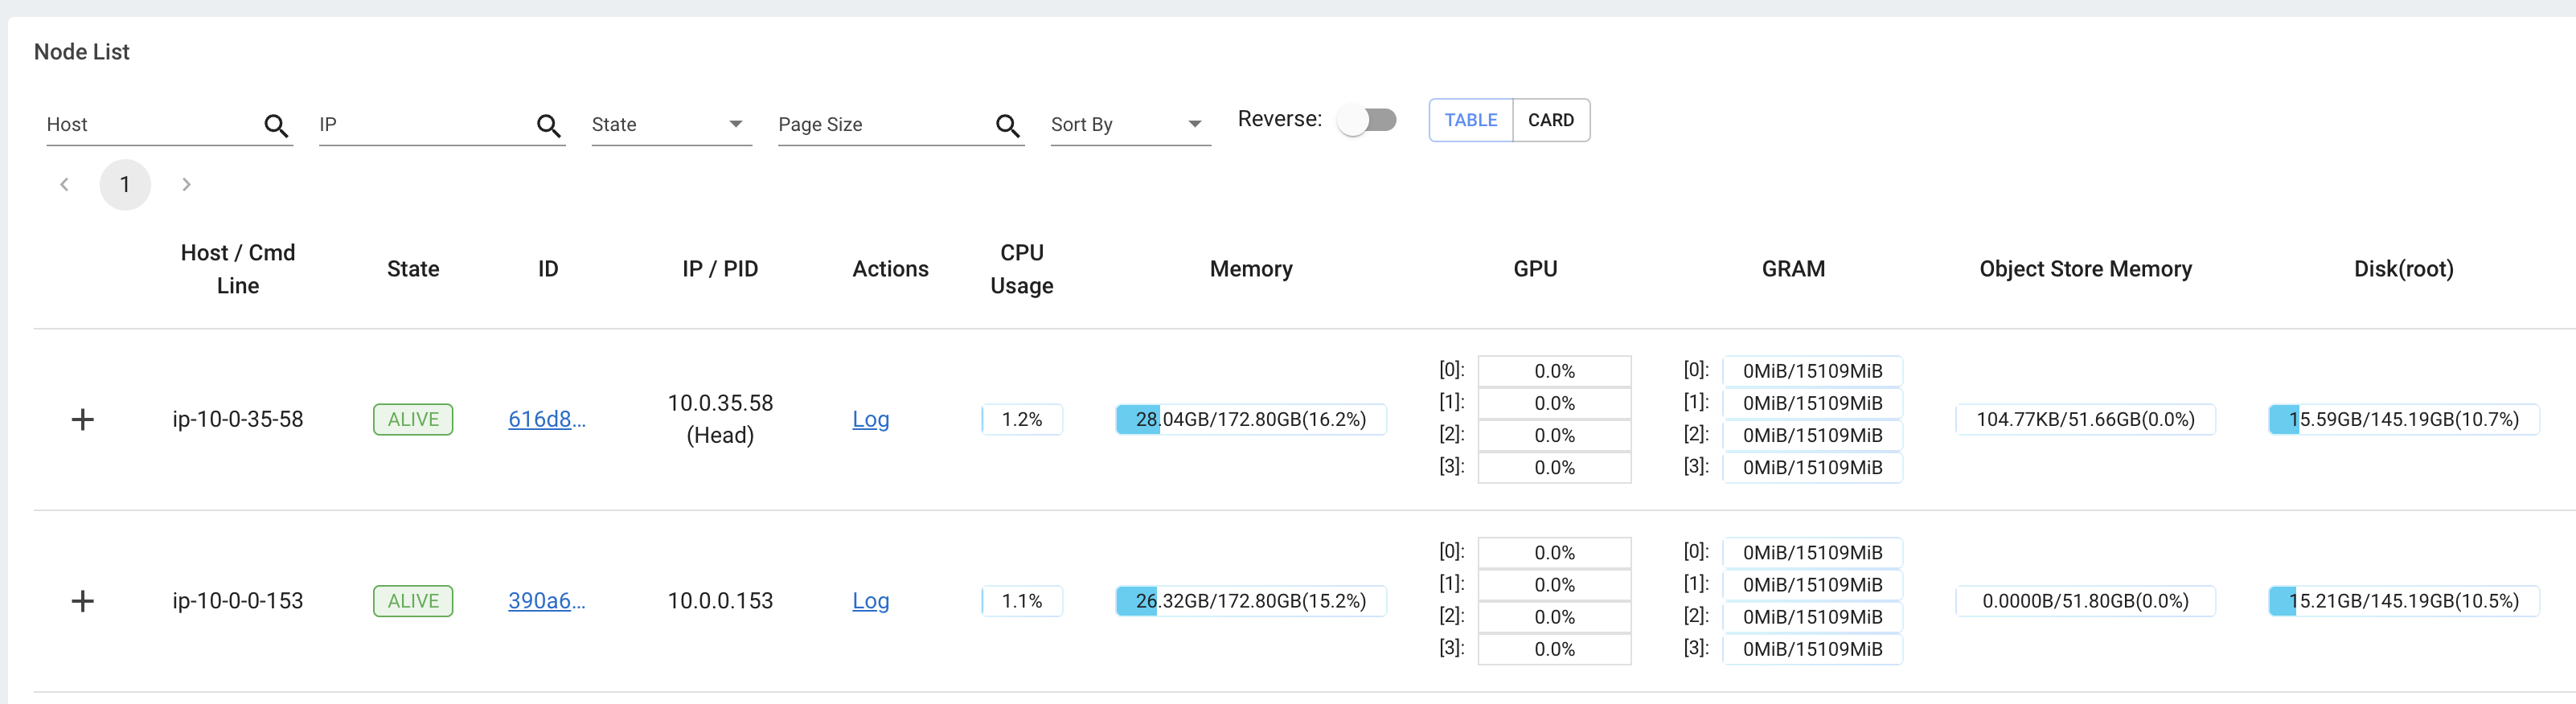This screenshot has height=704, width=2576.
Task: Open the Sort By dropdown
Action: click(1129, 125)
